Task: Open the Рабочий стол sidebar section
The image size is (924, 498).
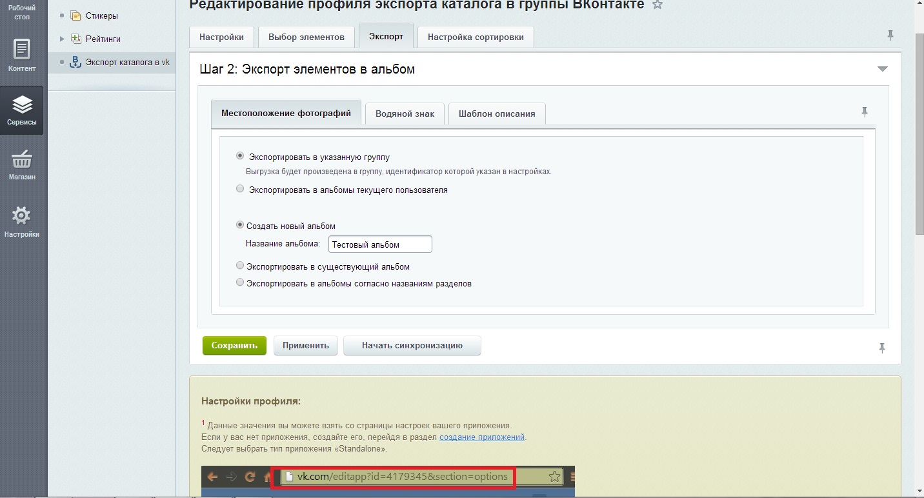Action: point(21,12)
